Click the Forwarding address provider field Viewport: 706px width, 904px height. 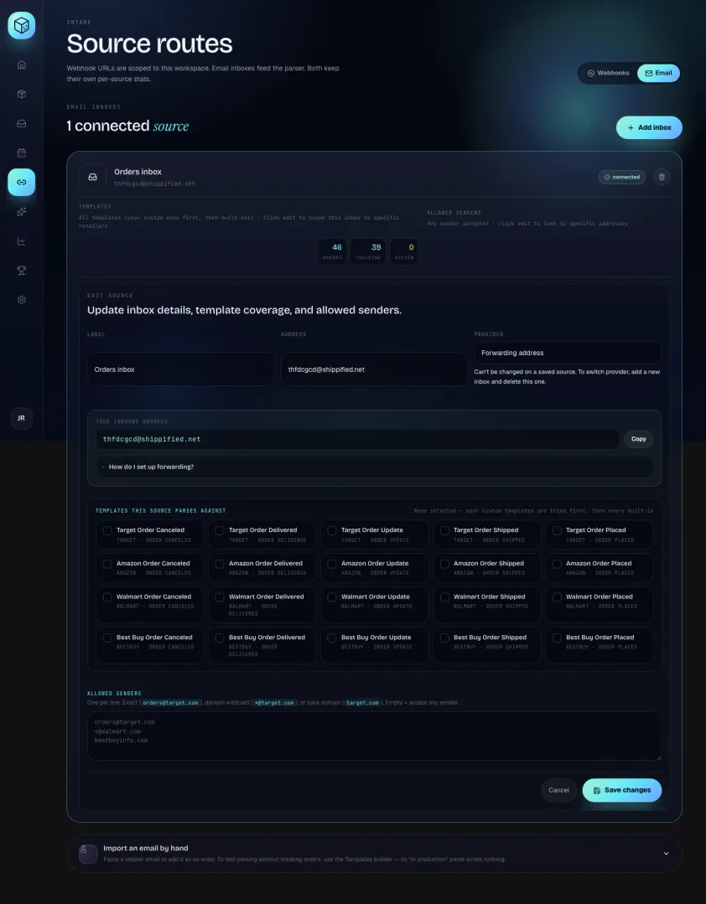pos(568,353)
